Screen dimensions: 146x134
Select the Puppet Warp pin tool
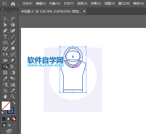[x=13, y=60]
